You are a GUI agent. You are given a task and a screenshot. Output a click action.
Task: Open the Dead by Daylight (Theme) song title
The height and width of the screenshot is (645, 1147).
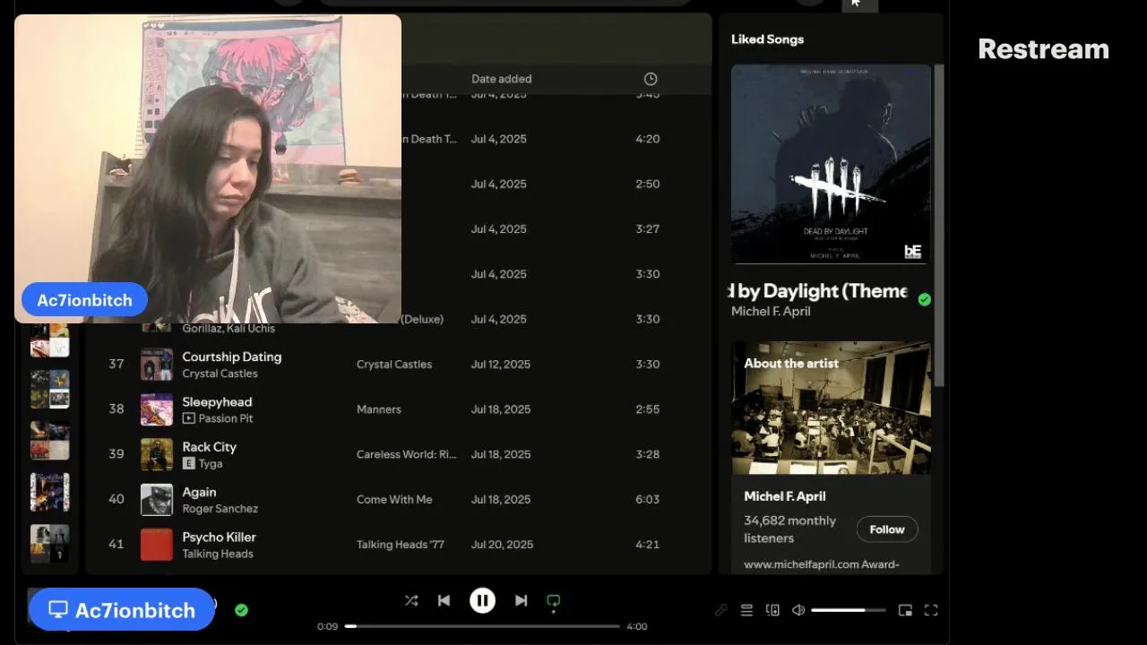tap(819, 291)
